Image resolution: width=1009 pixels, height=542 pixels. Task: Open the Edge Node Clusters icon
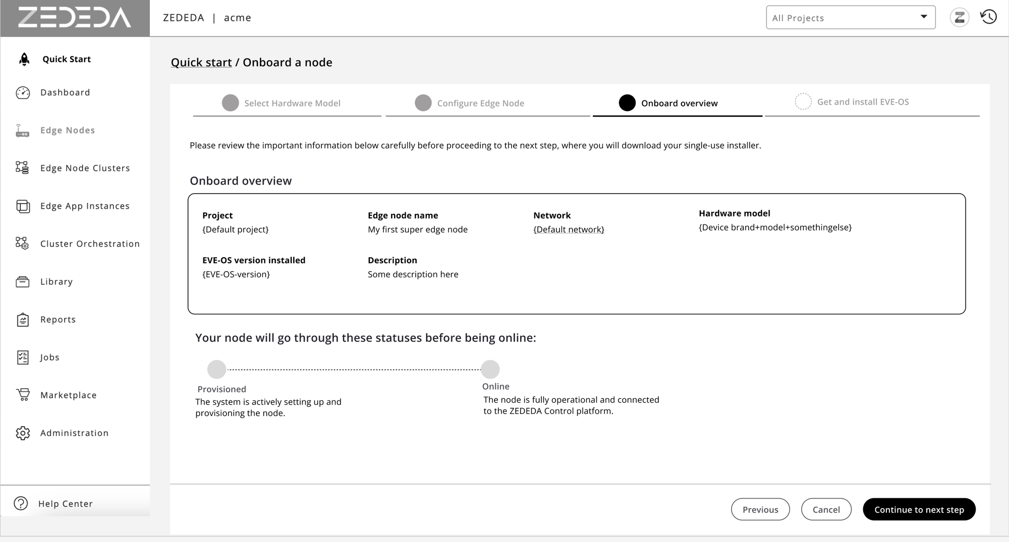tap(22, 168)
